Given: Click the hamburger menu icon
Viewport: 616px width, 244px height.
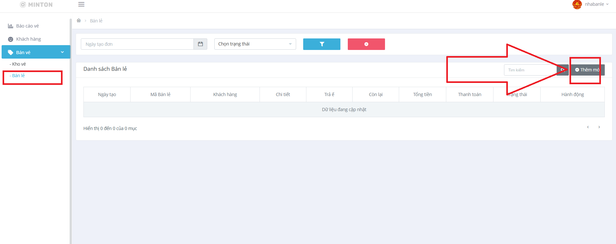Looking at the screenshot, I should (x=81, y=4).
